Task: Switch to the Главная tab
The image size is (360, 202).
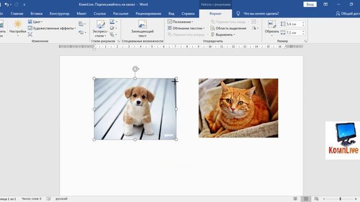Action: click(x=17, y=13)
